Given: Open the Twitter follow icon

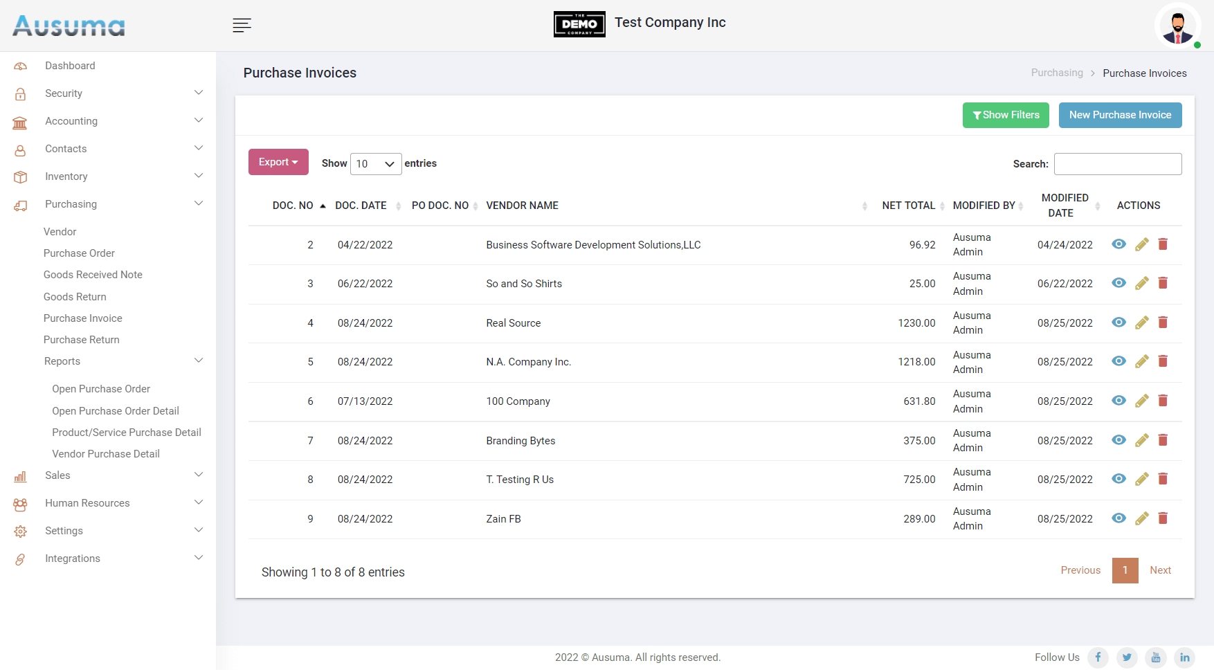Looking at the screenshot, I should (1127, 657).
